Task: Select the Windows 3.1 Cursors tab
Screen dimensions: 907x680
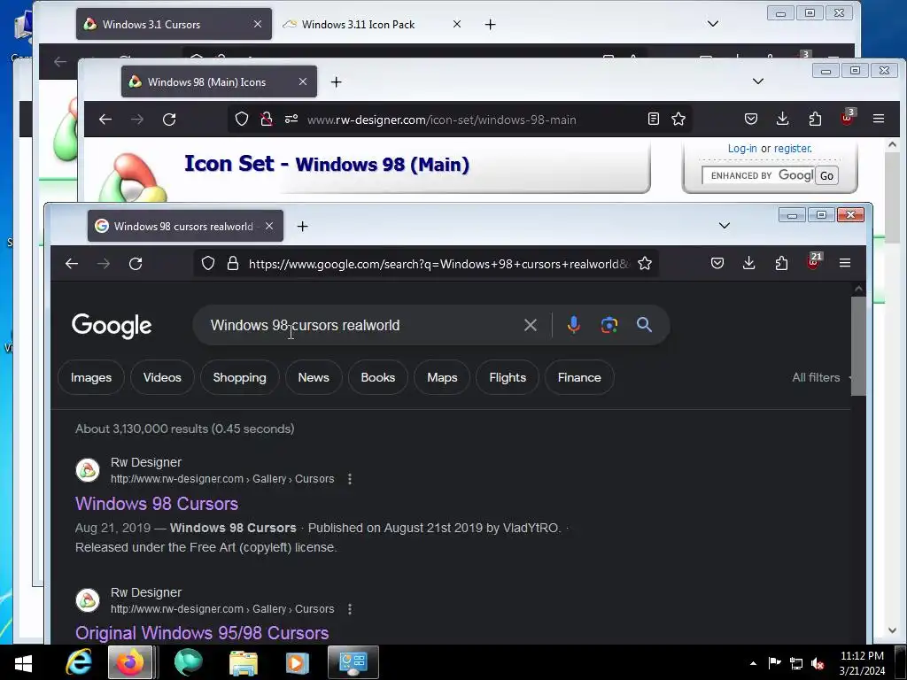Action: point(174,24)
